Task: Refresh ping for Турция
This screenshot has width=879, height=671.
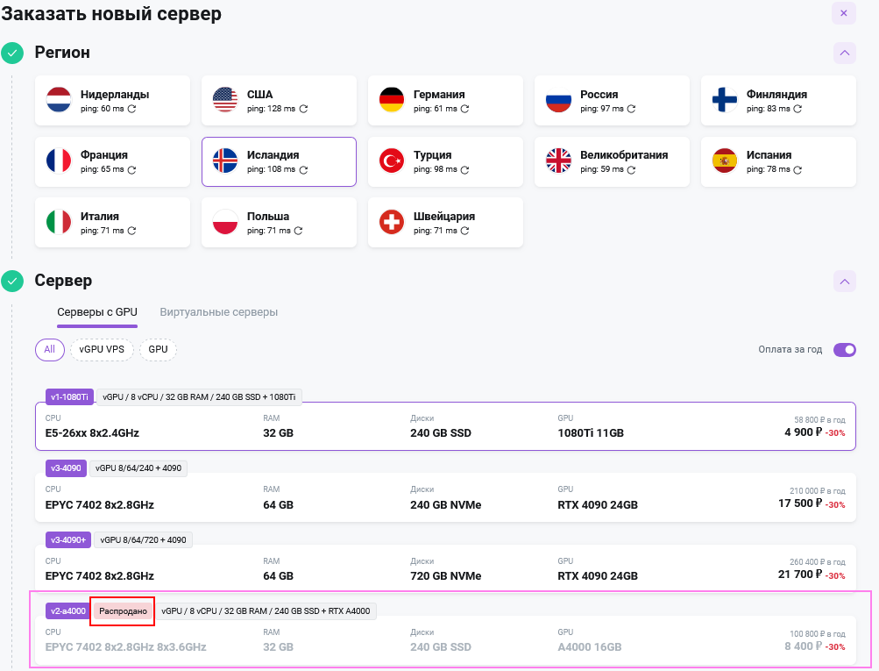Action: coord(464,169)
